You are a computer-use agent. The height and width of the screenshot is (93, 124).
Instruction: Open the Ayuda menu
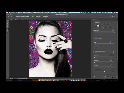(x=67, y=12)
